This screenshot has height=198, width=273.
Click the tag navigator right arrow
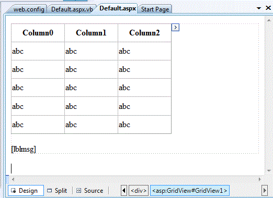(x=265, y=191)
